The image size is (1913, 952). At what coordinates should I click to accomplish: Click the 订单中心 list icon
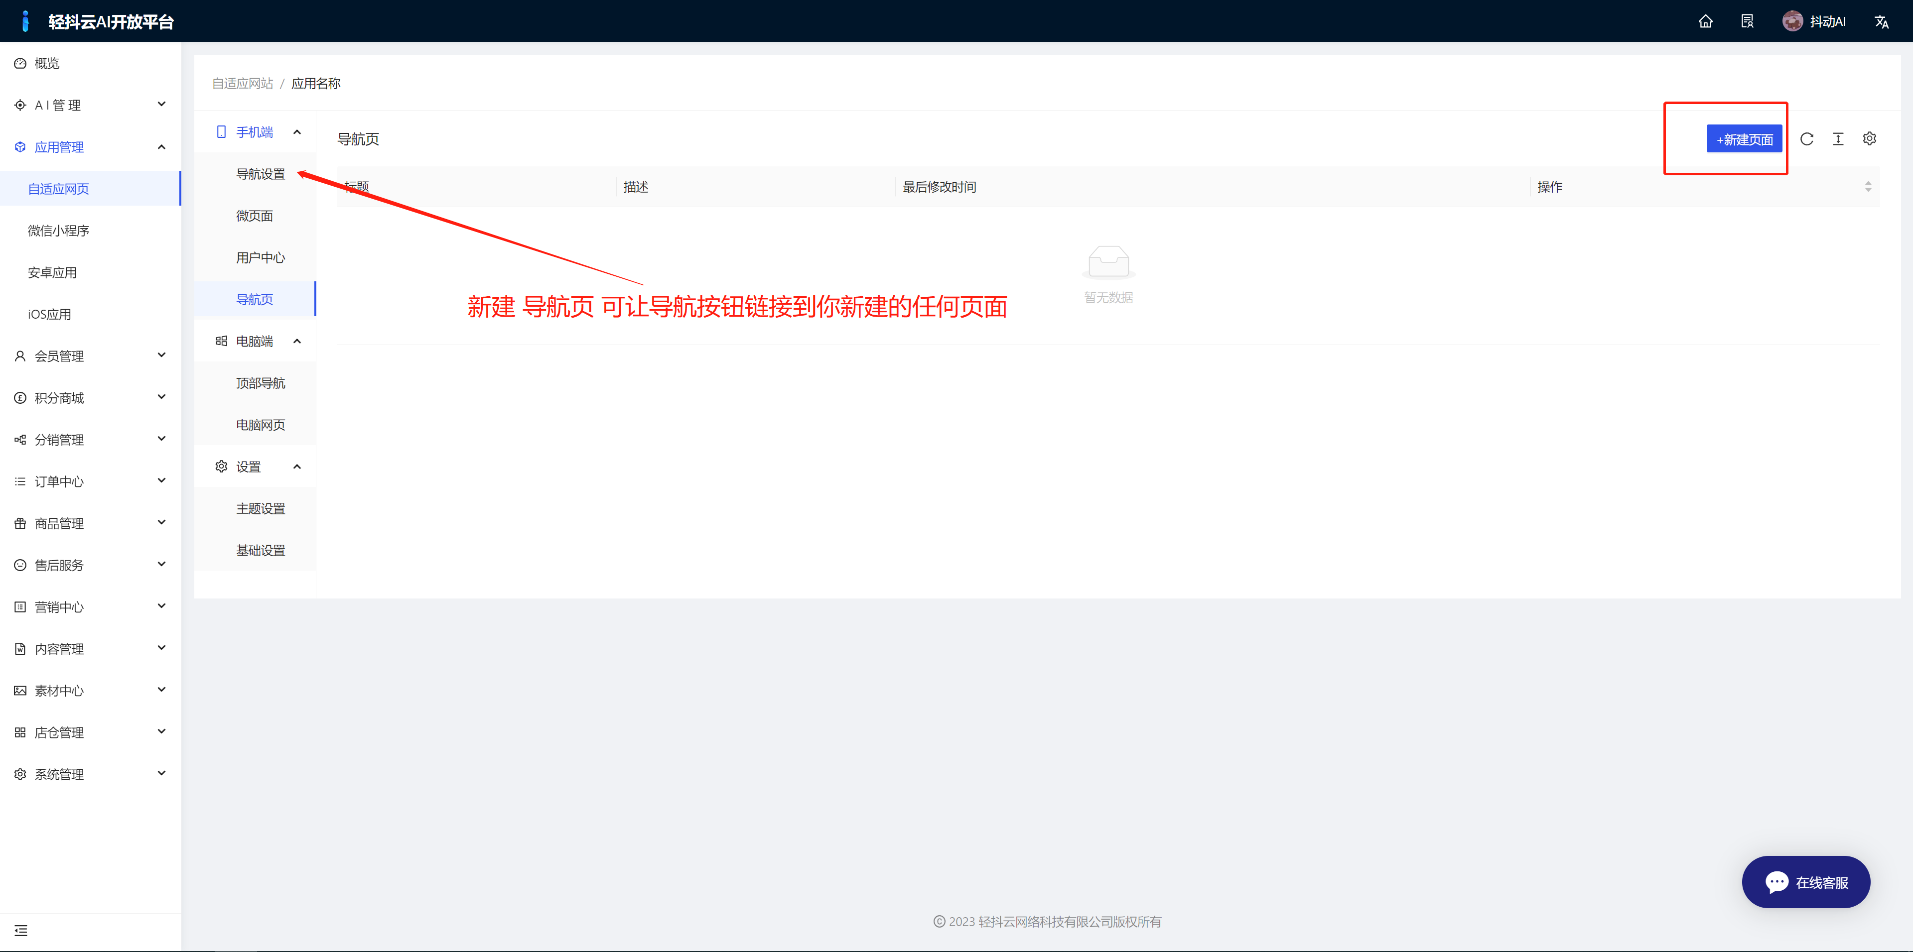point(20,481)
